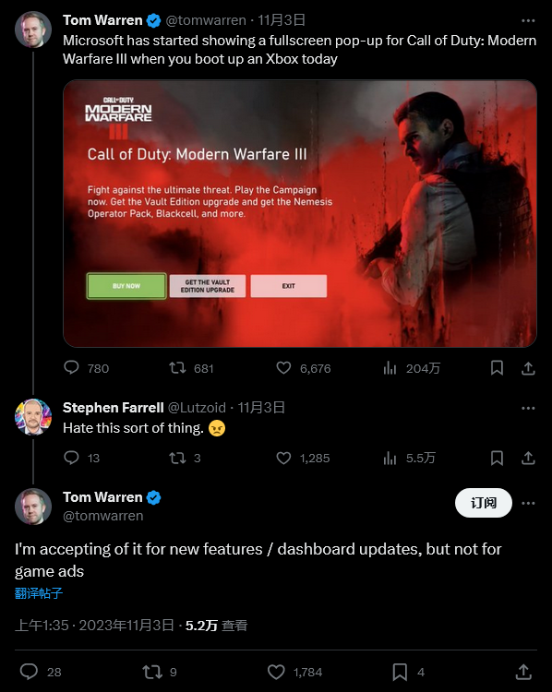This screenshot has height=692, width=552.
Task: Visit Stephen Farrell's @Lutzoid profile
Action: pyautogui.click(x=197, y=407)
